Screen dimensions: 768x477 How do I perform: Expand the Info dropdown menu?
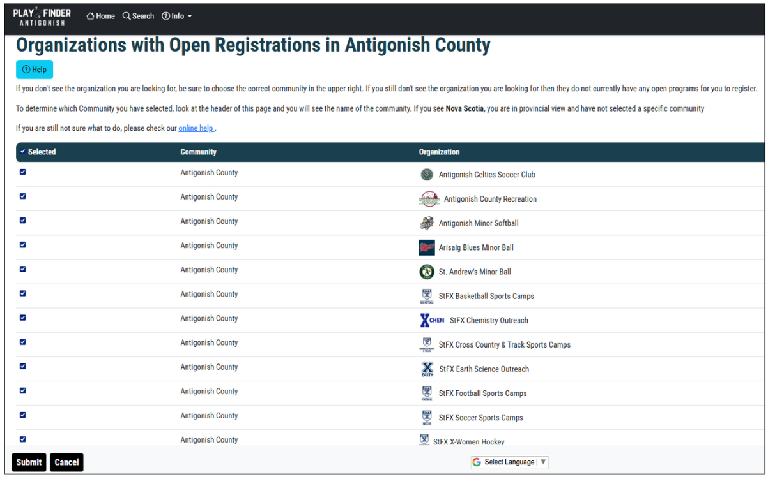176,16
